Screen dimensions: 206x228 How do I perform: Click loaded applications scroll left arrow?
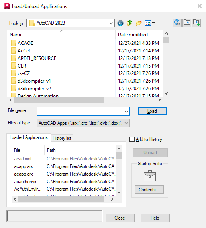[x=15, y=199]
